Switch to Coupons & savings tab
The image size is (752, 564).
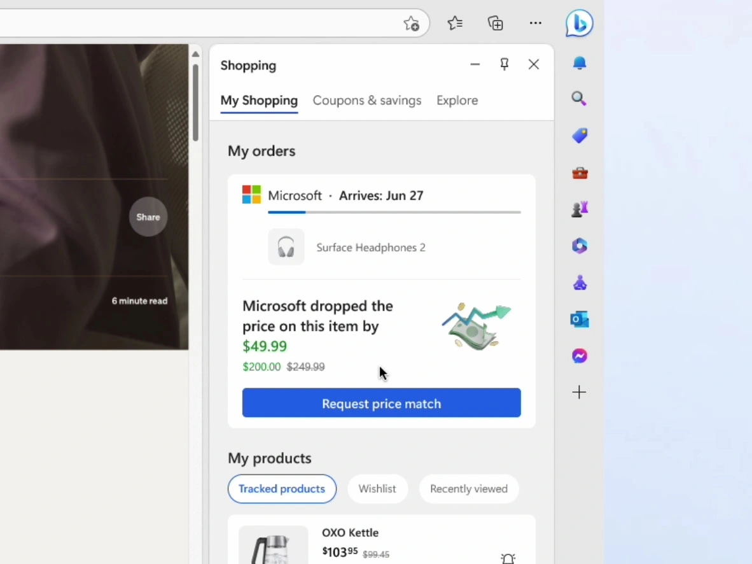(x=367, y=101)
